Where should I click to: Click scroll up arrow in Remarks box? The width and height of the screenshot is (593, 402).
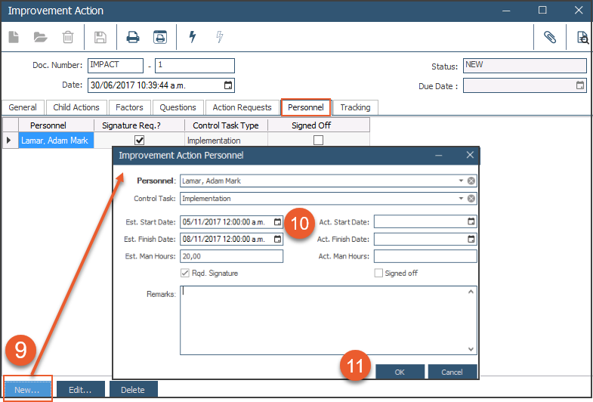coord(471,292)
